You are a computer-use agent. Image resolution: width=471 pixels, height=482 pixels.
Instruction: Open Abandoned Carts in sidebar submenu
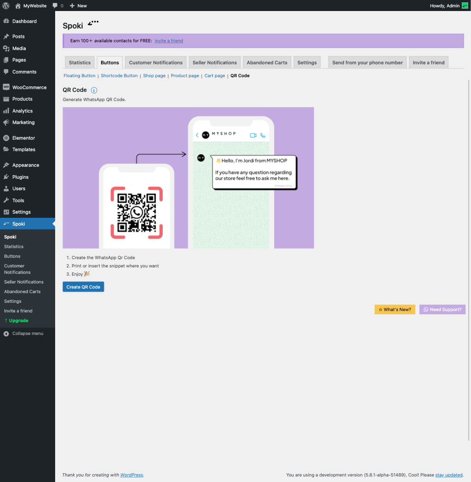[x=23, y=292]
